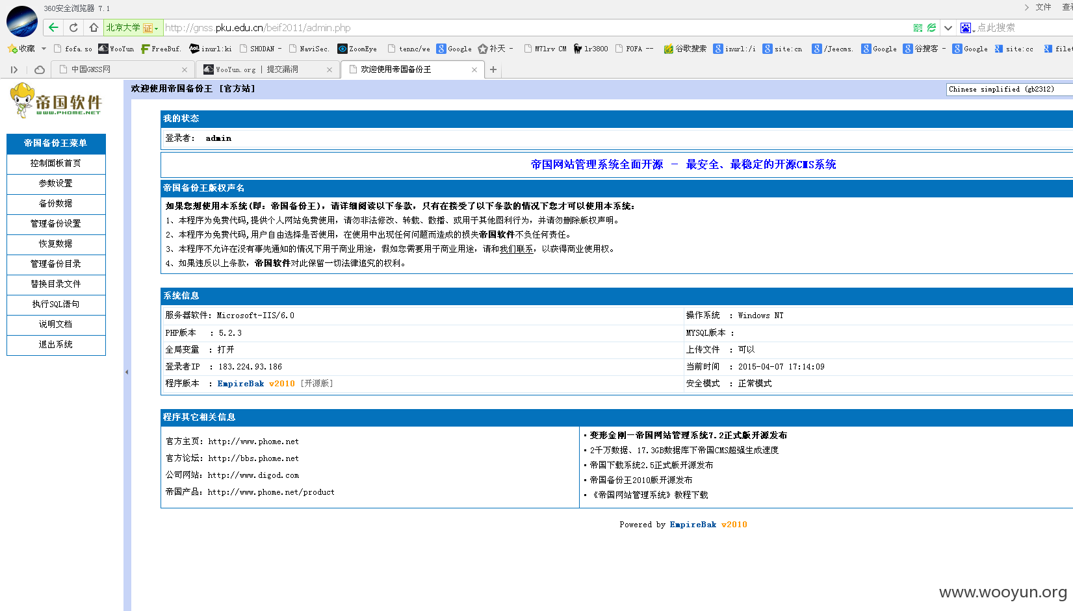Open 管理备份目录 in the menu
This screenshot has width=1073, height=611.
(56, 264)
